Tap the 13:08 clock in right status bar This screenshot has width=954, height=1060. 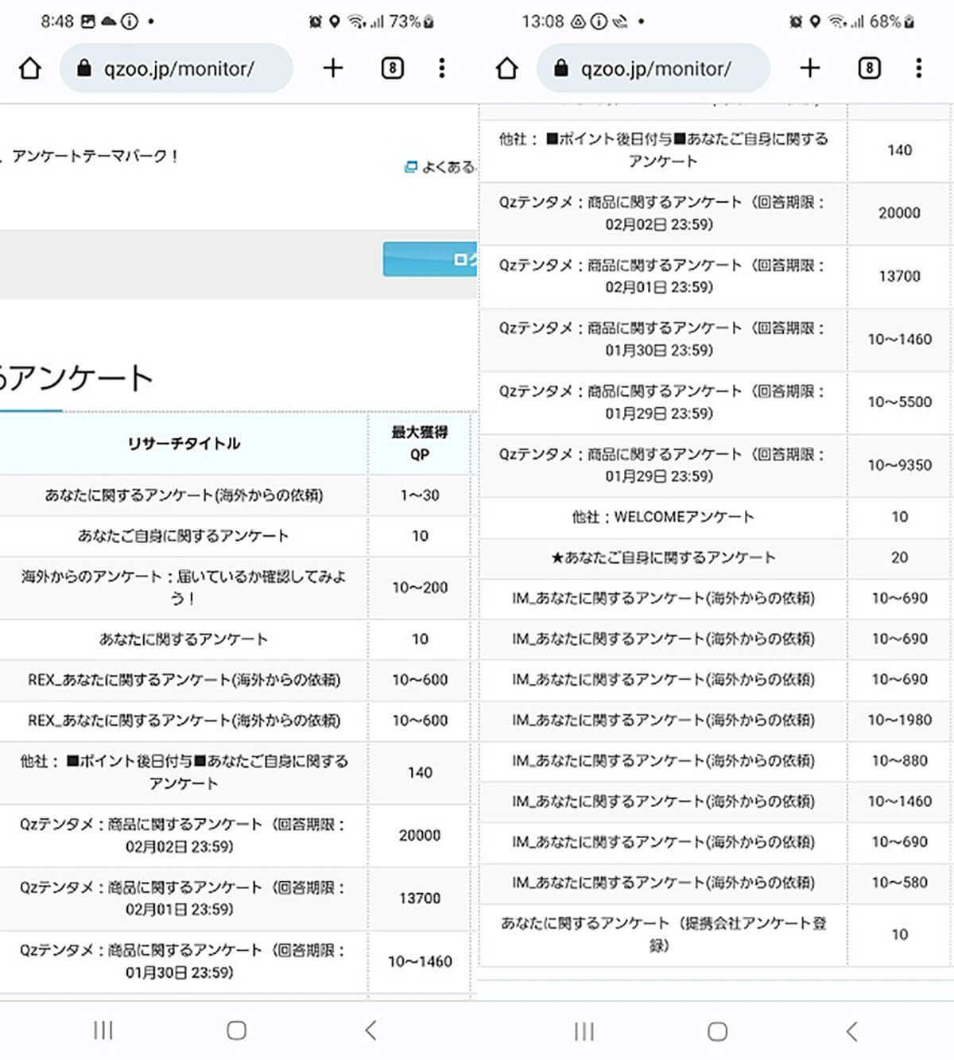pyautogui.click(x=543, y=21)
